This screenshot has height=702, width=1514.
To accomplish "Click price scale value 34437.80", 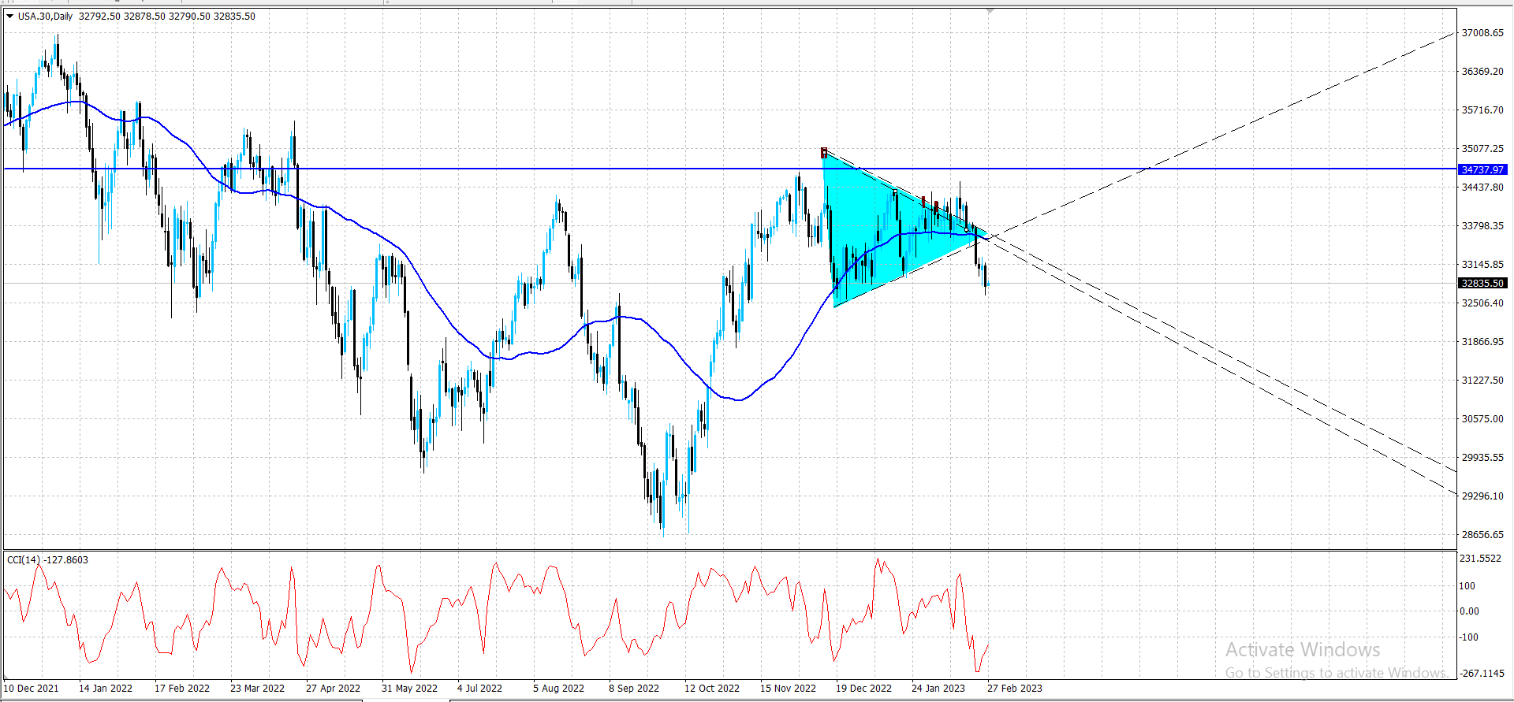I will (1482, 188).
